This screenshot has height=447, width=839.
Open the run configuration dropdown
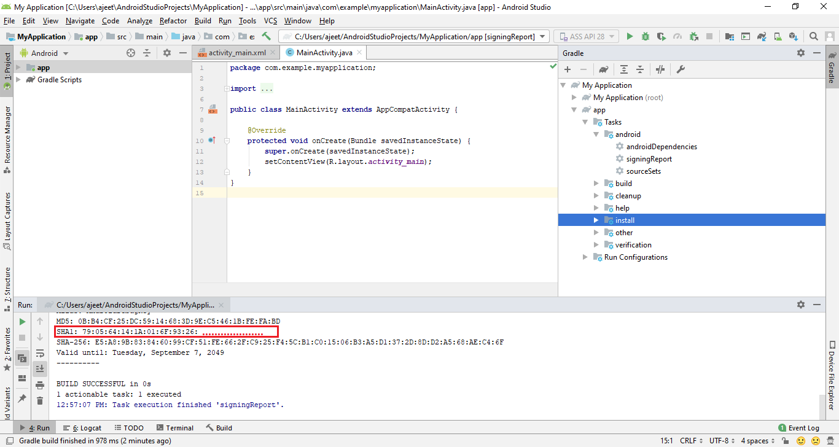[x=414, y=37]
